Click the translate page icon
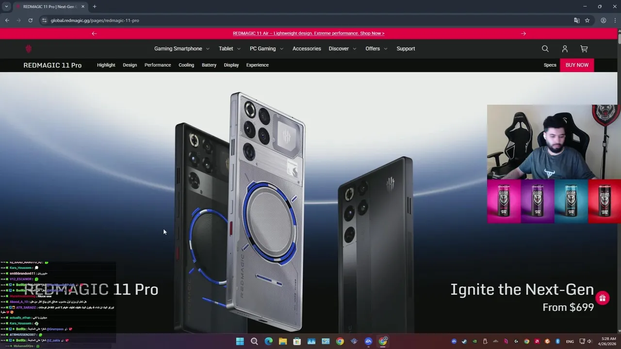The width and height of the screenshot is (621, 349). pos(576,20)
